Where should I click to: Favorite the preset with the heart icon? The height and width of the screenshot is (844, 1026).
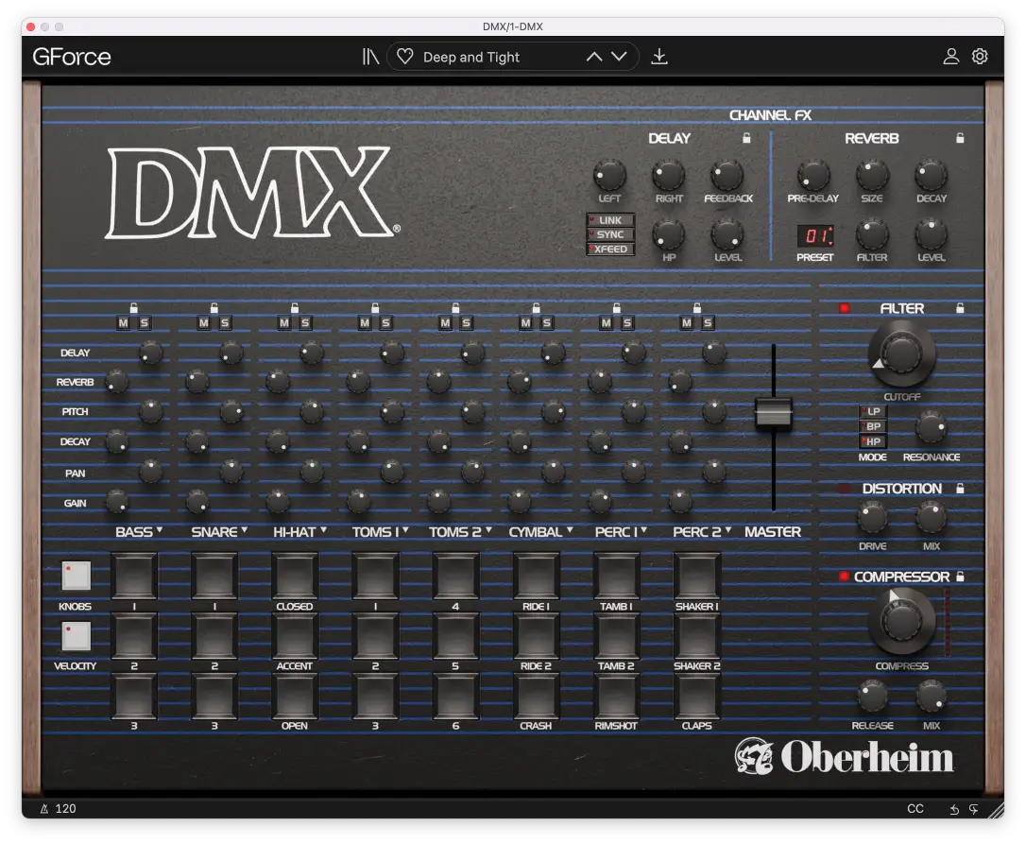point(405,57)
